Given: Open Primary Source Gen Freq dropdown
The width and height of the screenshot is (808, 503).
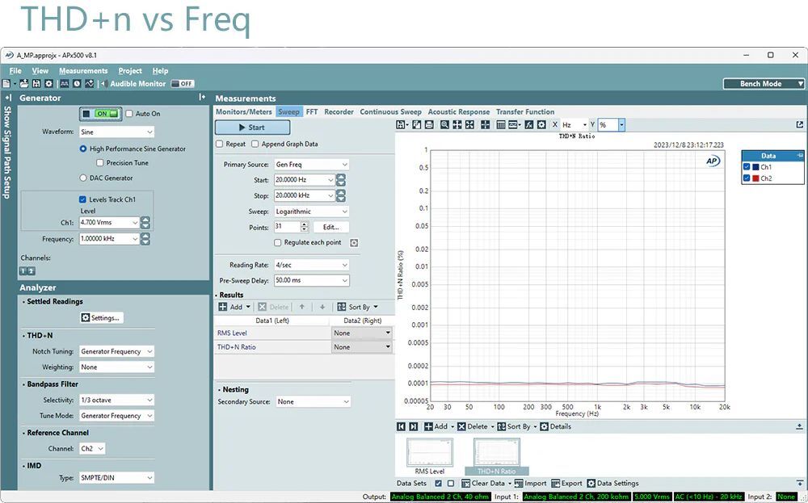Looking at the screenshot, I should pos(312,164).
